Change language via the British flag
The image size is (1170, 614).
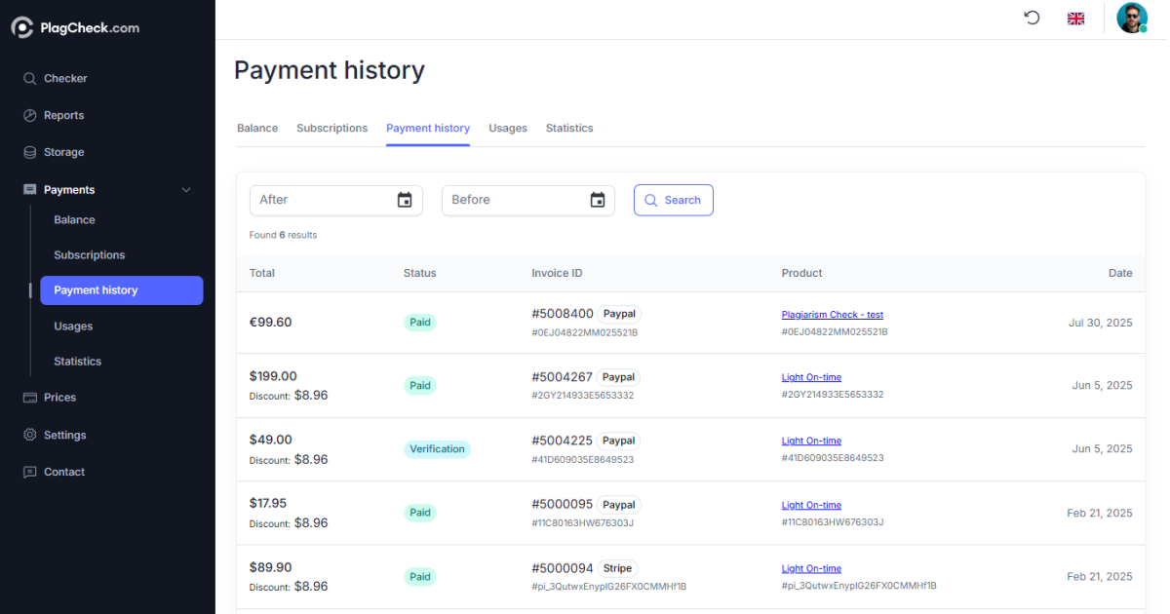(1075, 18)
